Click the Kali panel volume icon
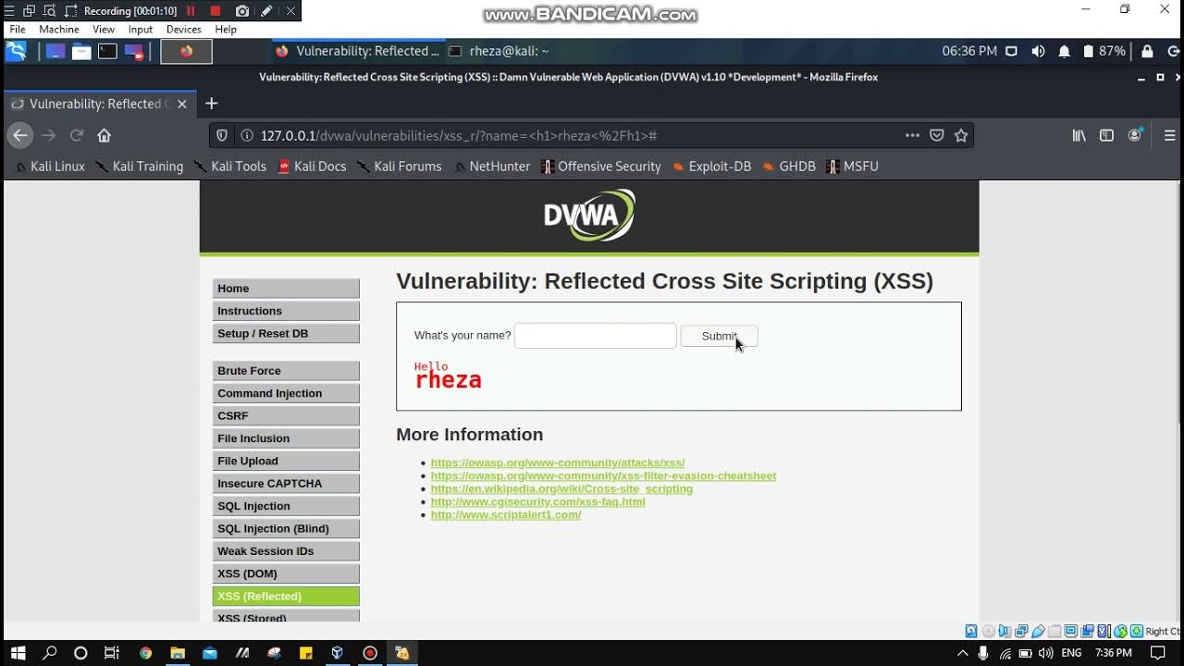The image size is (1184, 666). click(x=1038, y=51)
